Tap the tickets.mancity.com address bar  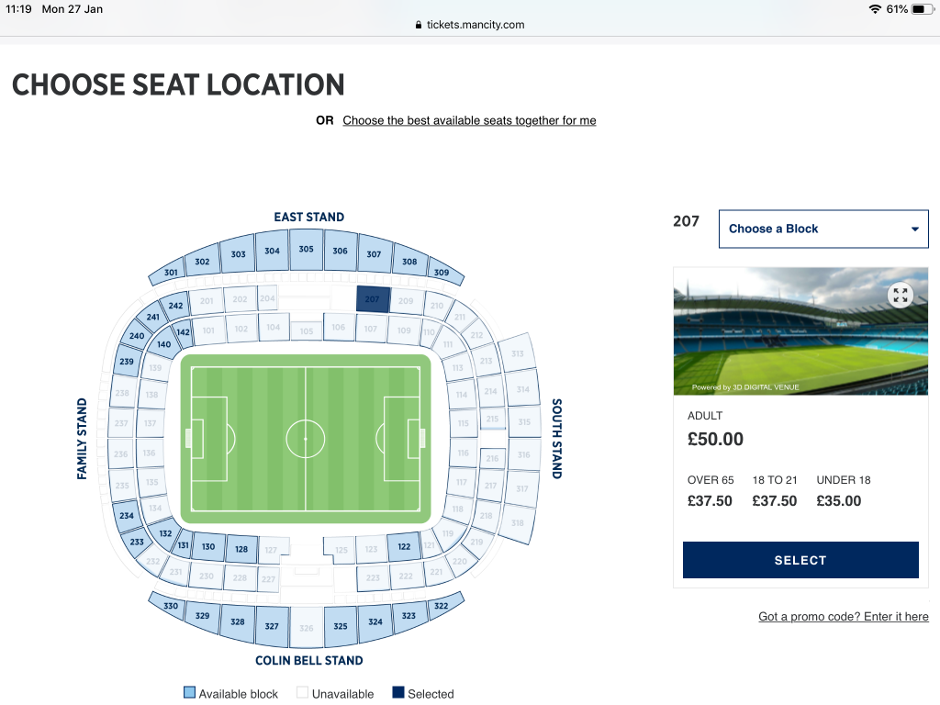coord(469,25)
